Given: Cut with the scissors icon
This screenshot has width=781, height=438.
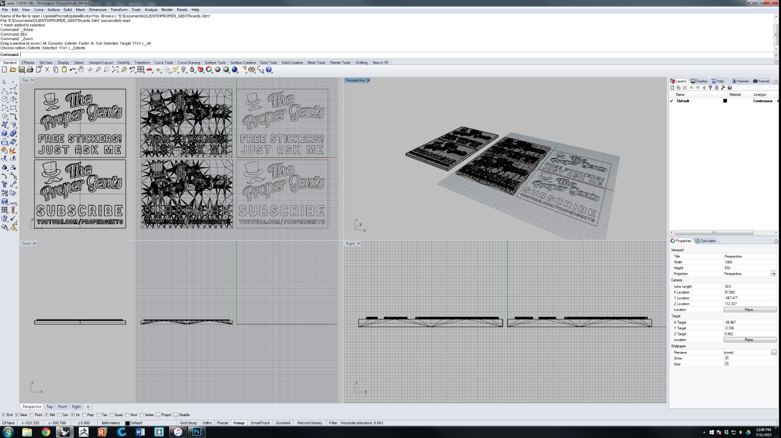Looking at the screenshot, I should click(x=47, y=70).
